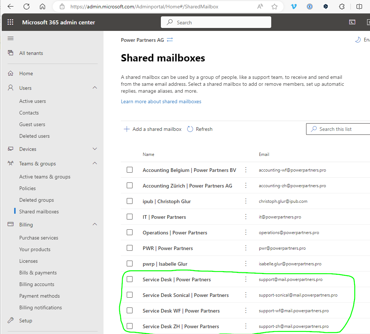Click Add a shared mailbox
The width and height of the screenshot is (370, 334).
(x=153, y=129)
